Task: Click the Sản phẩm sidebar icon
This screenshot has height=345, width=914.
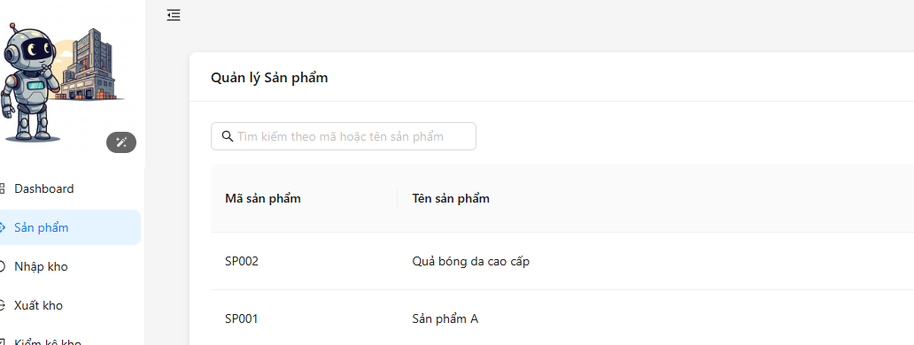Action: point(2,227)
